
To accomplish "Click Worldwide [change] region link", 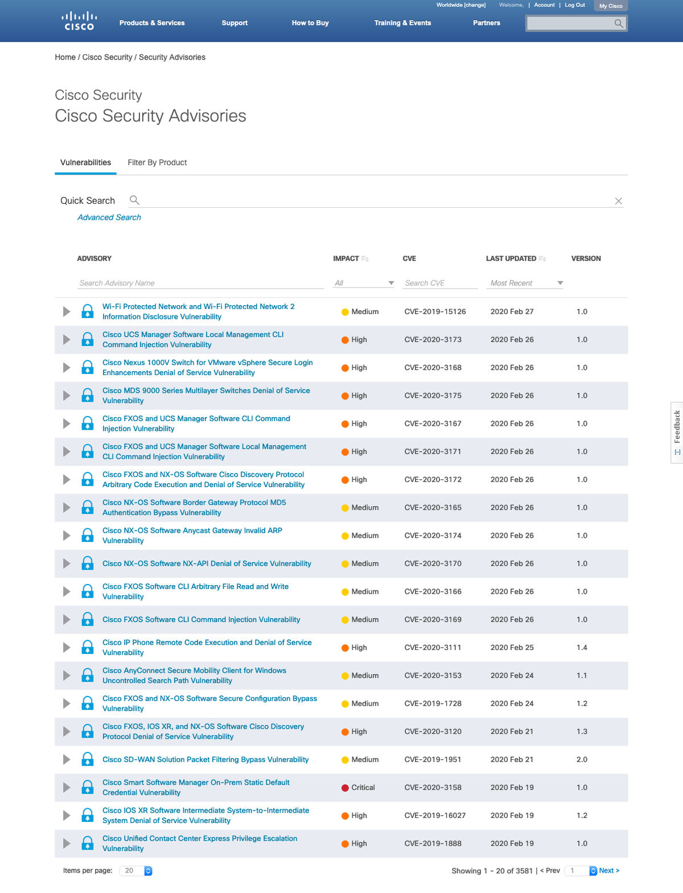I will (x=461, y=5).
